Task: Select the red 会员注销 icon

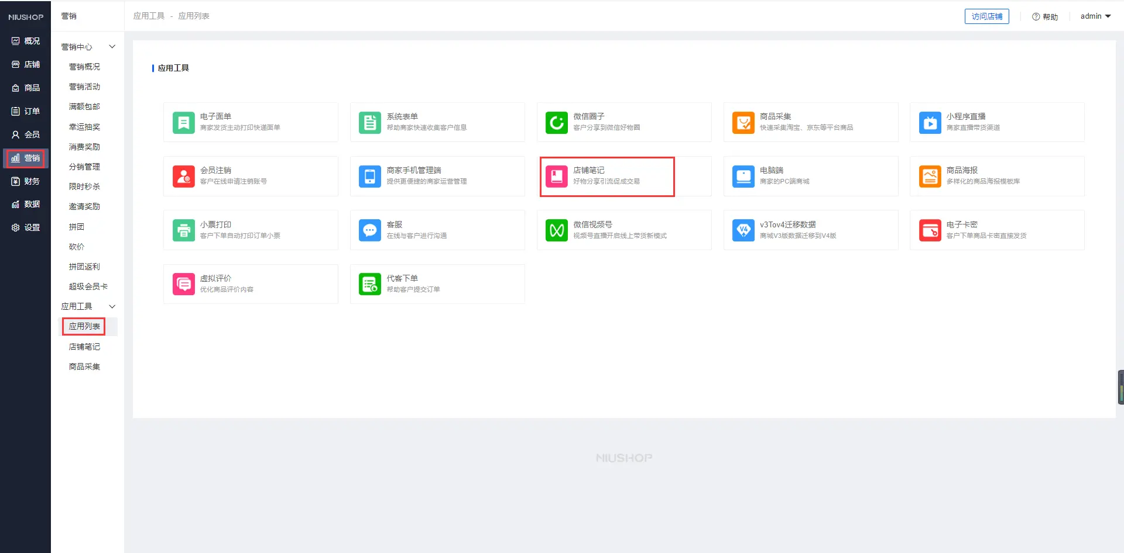Action: 183,177
